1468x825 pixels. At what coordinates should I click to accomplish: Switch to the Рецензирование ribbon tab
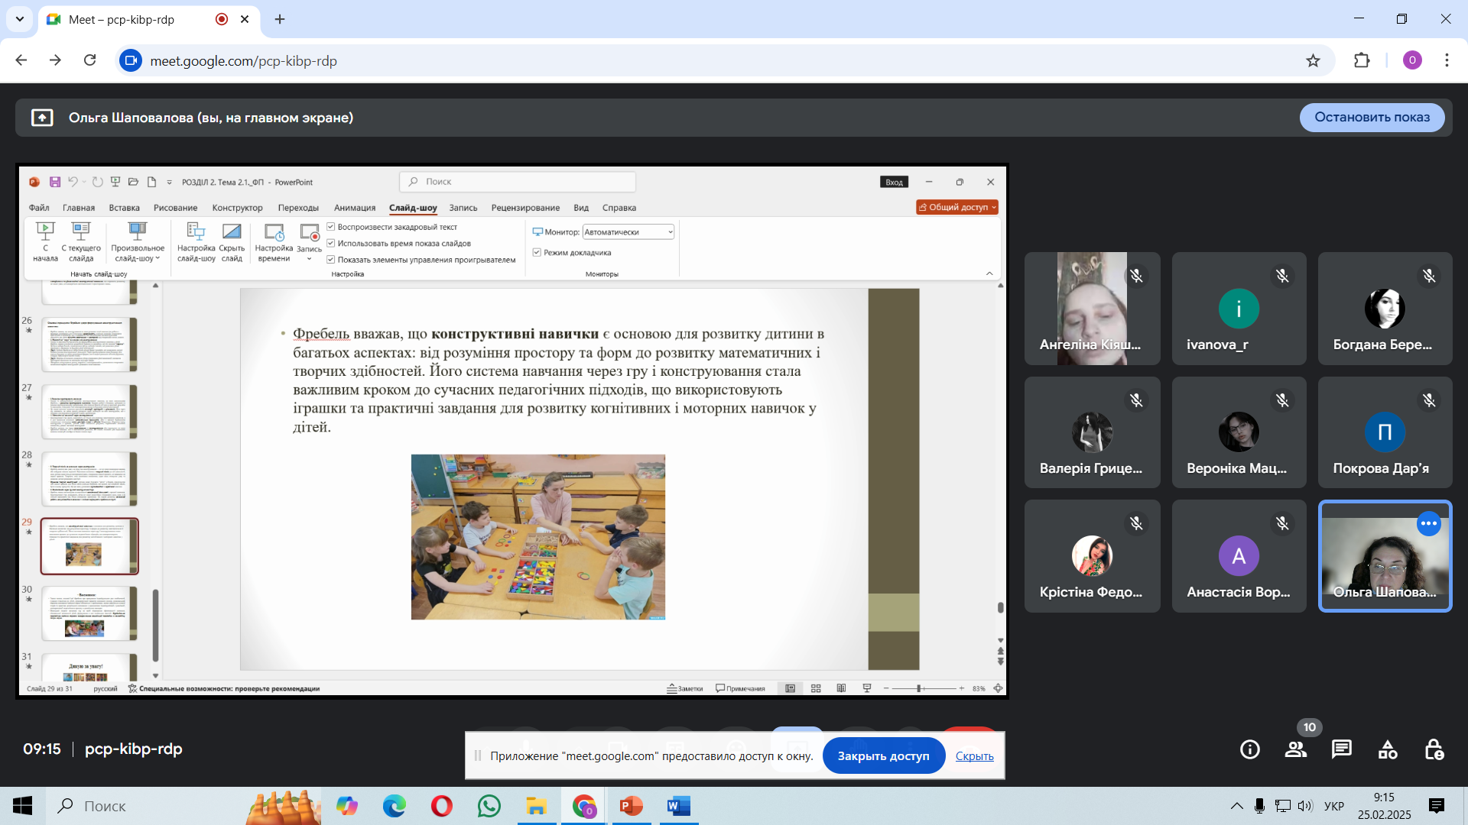[x=525, y=208]
